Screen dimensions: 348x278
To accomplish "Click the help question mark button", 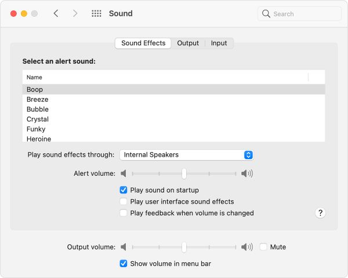I will [320, 213].
